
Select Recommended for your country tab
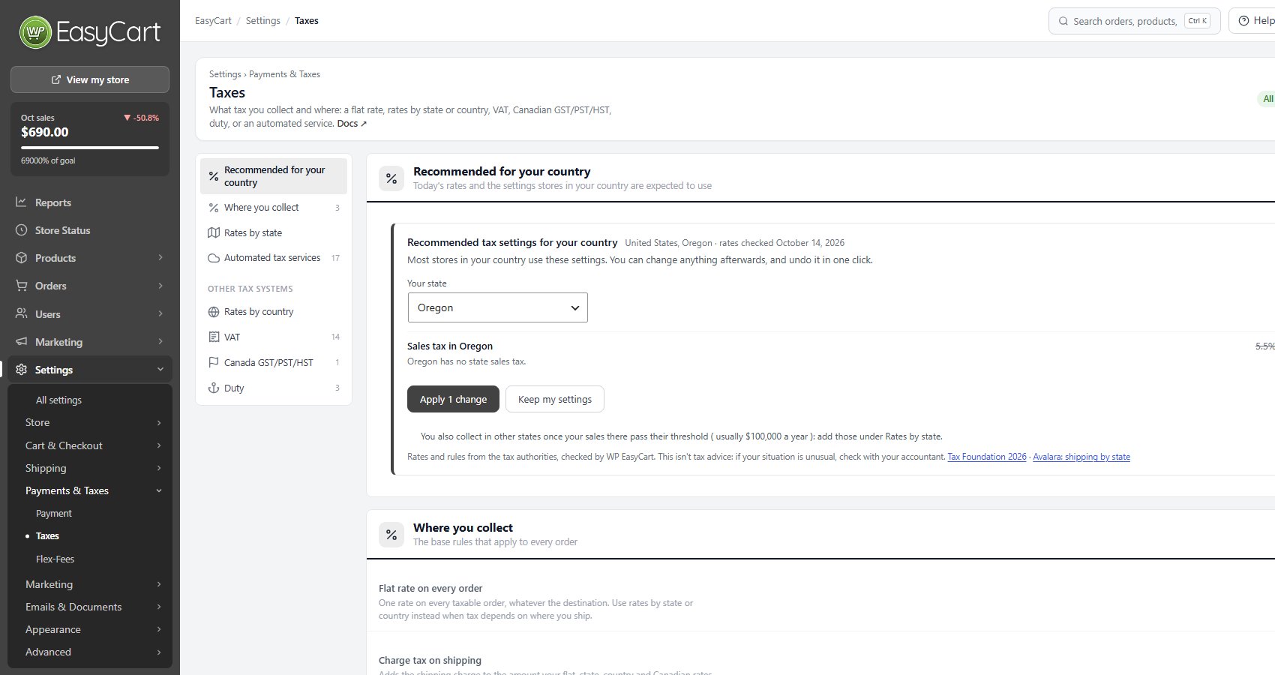point(274,176)
